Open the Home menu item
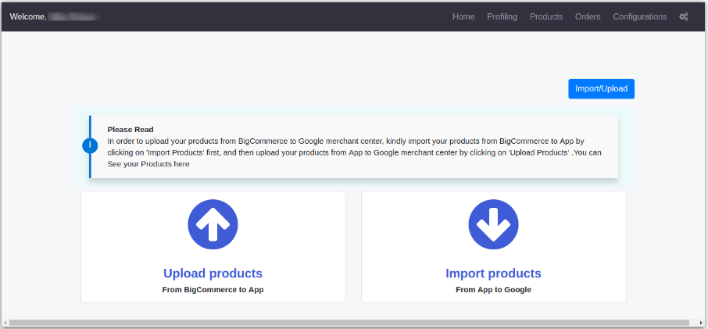 point(463,16)
